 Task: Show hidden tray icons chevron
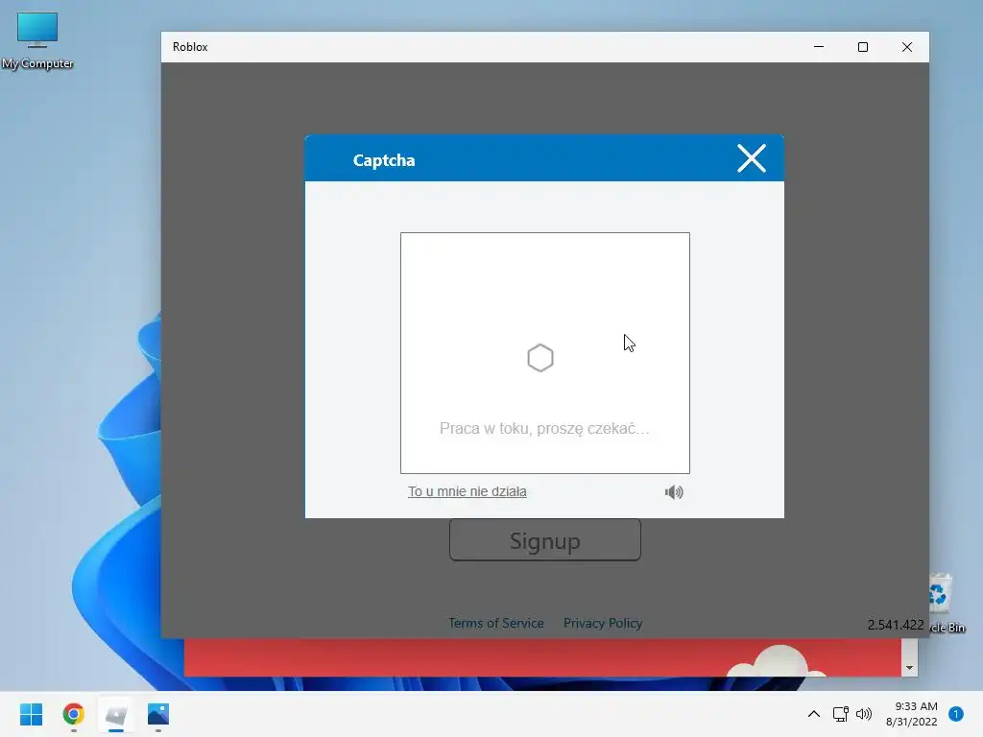click(x=814, y=714)
